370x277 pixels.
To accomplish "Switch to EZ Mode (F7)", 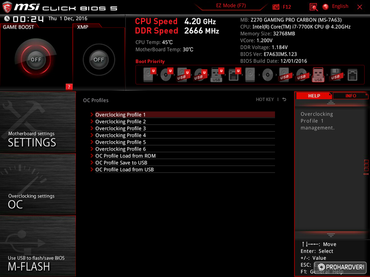I will 231,6.
